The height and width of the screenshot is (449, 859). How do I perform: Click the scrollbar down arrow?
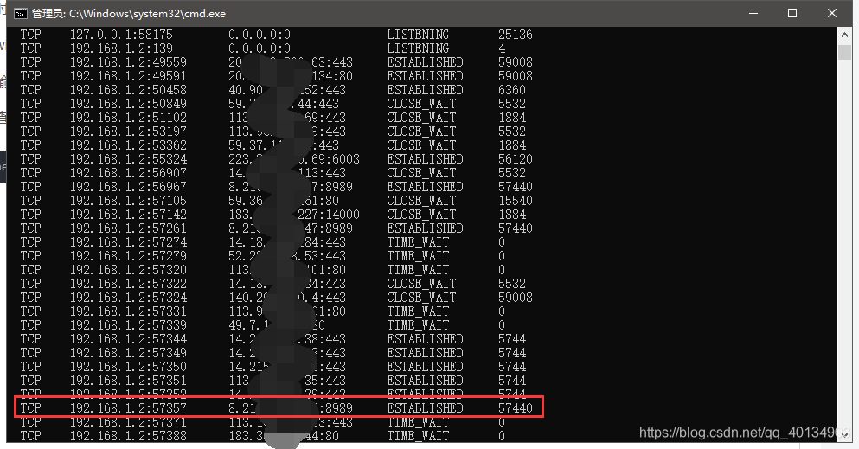844,435
